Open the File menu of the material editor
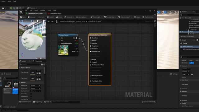The width and height of the screenshot is (199, 112). (26, 10)
